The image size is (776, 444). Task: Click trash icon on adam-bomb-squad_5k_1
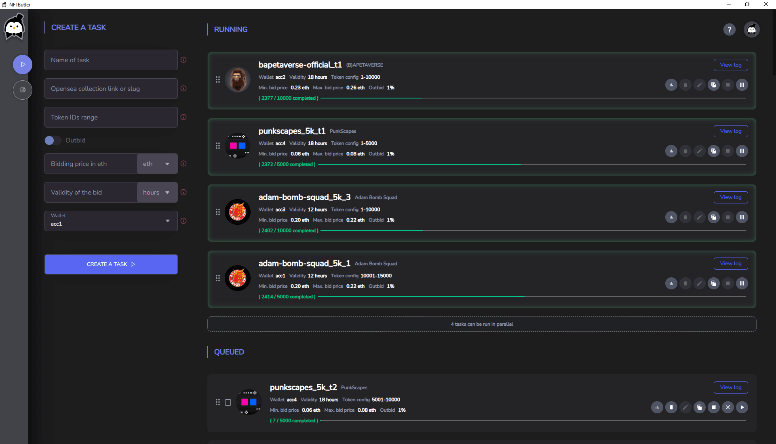click(x=685, y=283)
